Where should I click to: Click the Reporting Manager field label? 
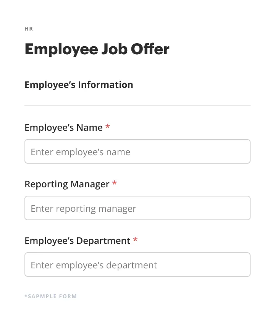click(67, 184)
